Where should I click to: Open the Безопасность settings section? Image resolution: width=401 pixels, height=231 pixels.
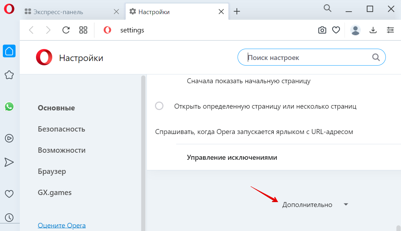click(x=61, y=129)
